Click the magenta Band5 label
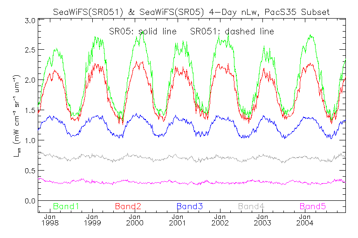358x238 pixels. tap(313, 206)
